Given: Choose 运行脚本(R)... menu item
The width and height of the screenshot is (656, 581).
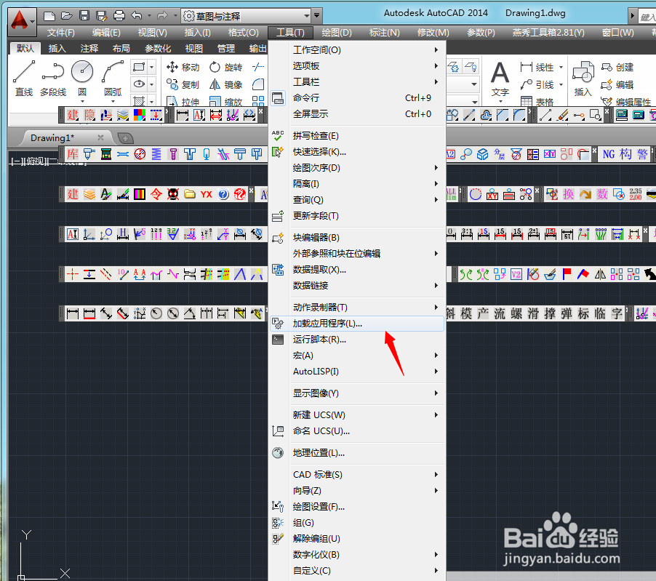Looking at the screenshot, I should point(357,340).
